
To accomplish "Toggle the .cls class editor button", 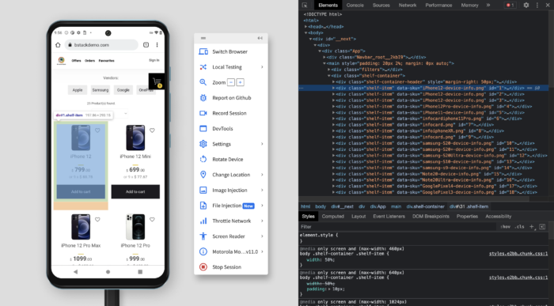I will [x=519, y=227].
